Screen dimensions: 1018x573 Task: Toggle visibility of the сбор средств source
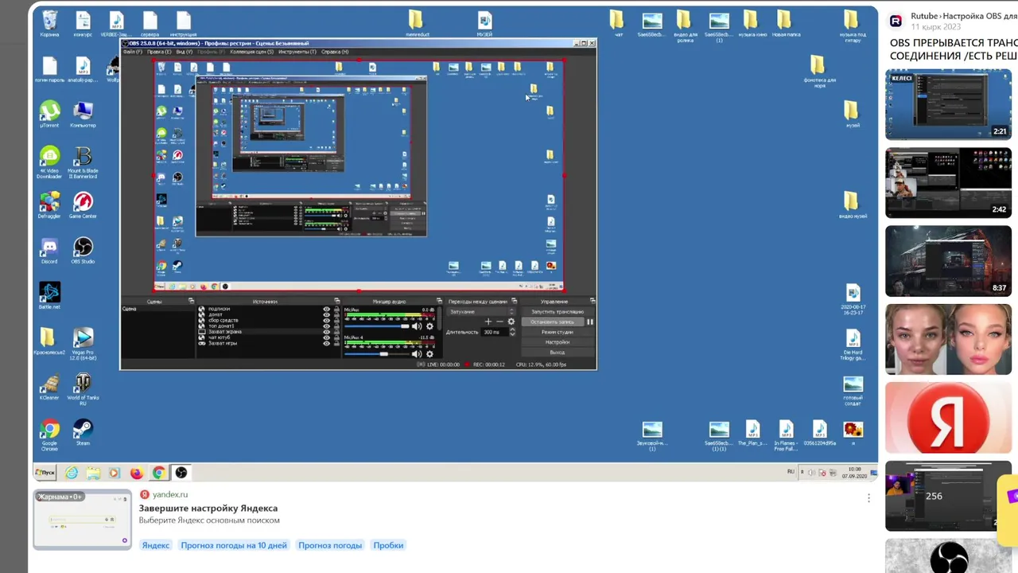click(x=326, y=320)
